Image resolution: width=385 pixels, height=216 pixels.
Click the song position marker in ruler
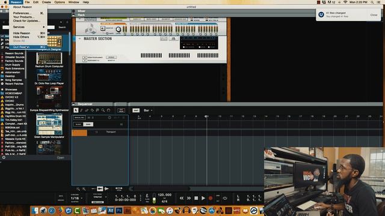[x=206, y=116]
